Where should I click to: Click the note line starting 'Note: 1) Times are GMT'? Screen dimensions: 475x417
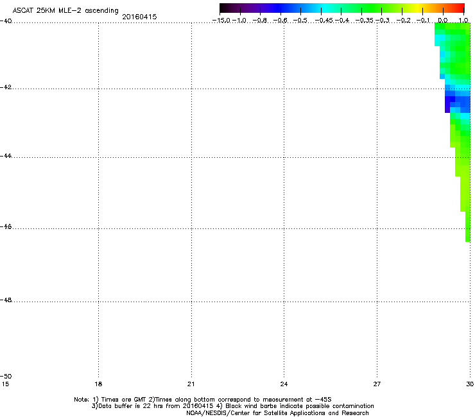click(203, 400)
